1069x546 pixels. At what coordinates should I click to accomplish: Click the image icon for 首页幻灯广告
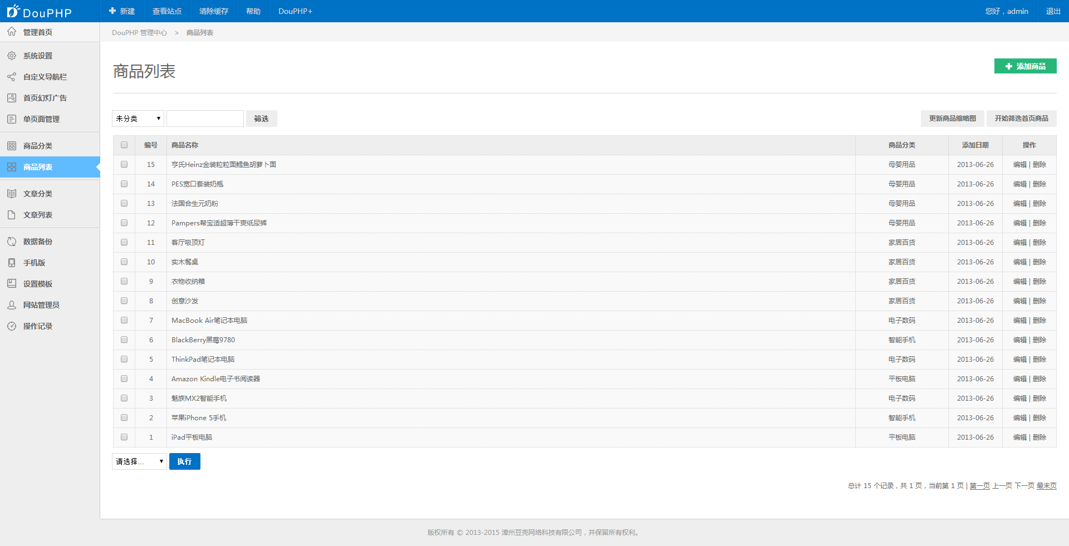[x=12, y=98]
